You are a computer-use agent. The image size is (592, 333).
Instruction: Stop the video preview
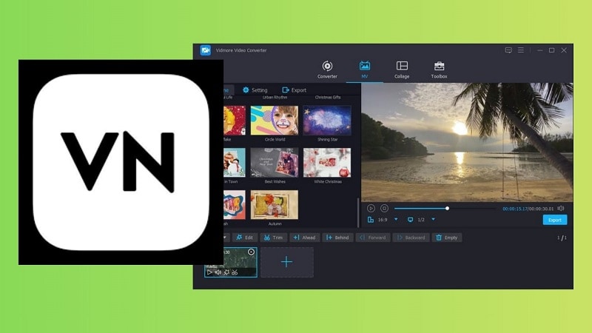coord(384,209)
